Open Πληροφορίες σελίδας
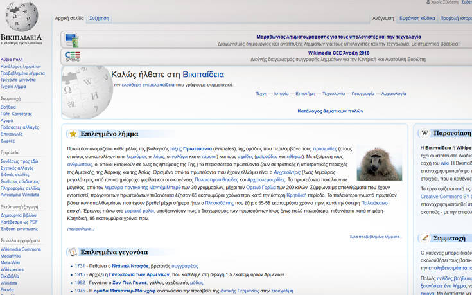The image size is (472, 295). coord(21,188)
